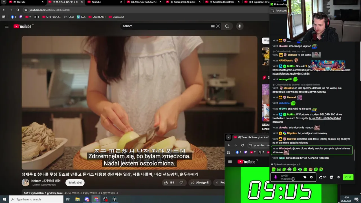Click the cooking video player

click(140, 103)
